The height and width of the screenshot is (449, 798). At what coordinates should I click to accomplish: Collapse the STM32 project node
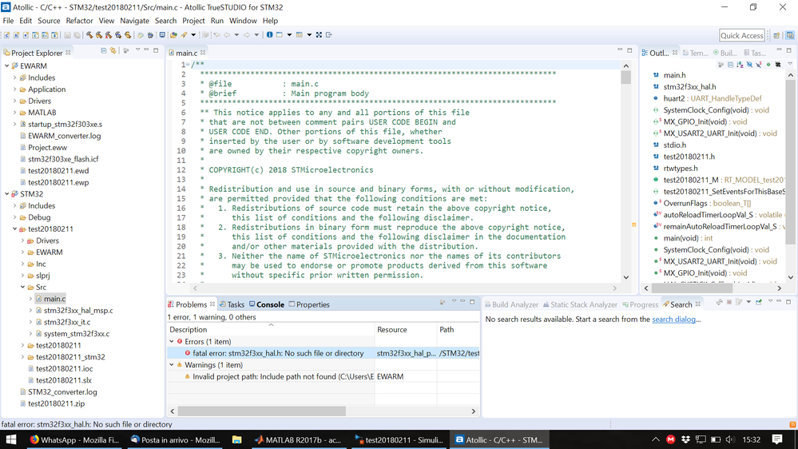tap(7, 194)
